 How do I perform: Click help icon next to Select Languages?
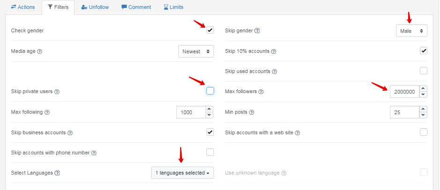coord(58,173)
